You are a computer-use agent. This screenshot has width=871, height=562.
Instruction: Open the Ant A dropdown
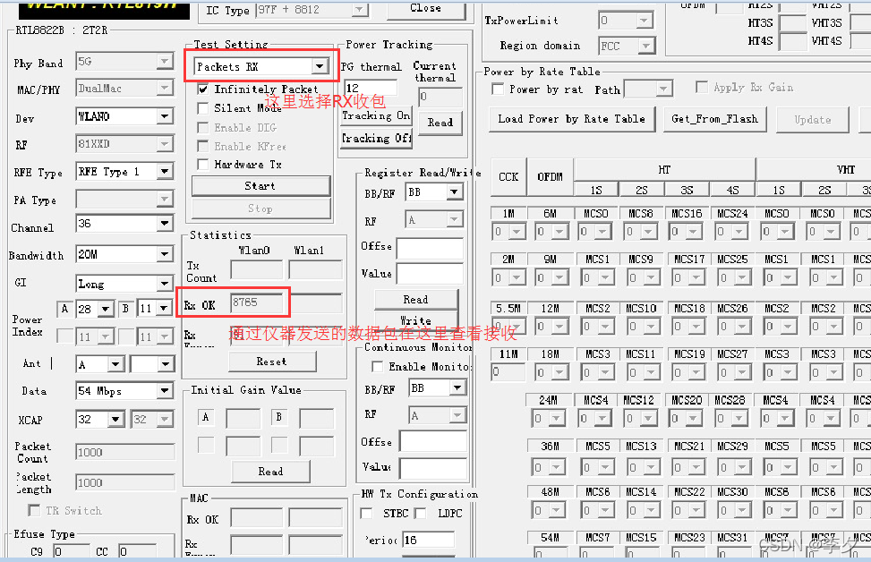(115, 364)
